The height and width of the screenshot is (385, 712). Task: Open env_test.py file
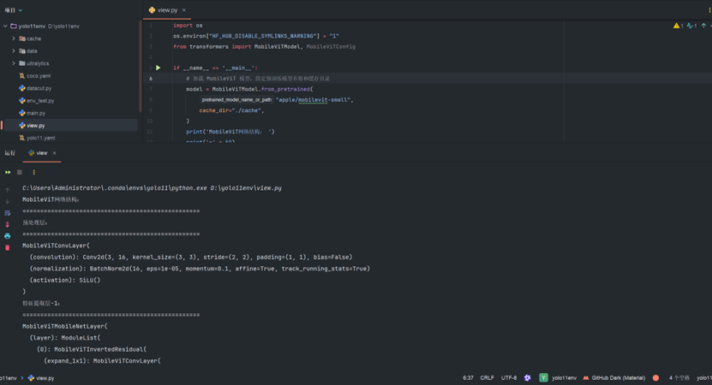pyautogui.click(x=40, y=101)
